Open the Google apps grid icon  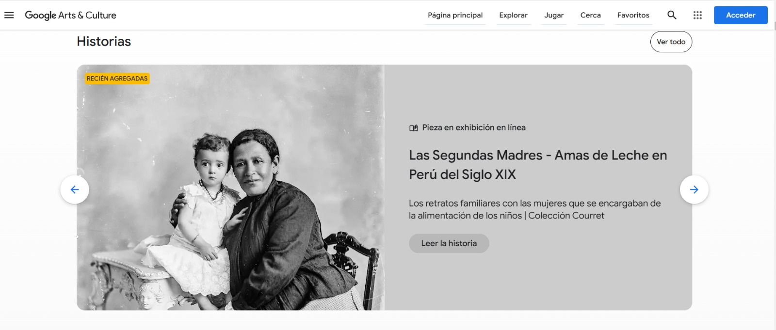tap(697, 15)
